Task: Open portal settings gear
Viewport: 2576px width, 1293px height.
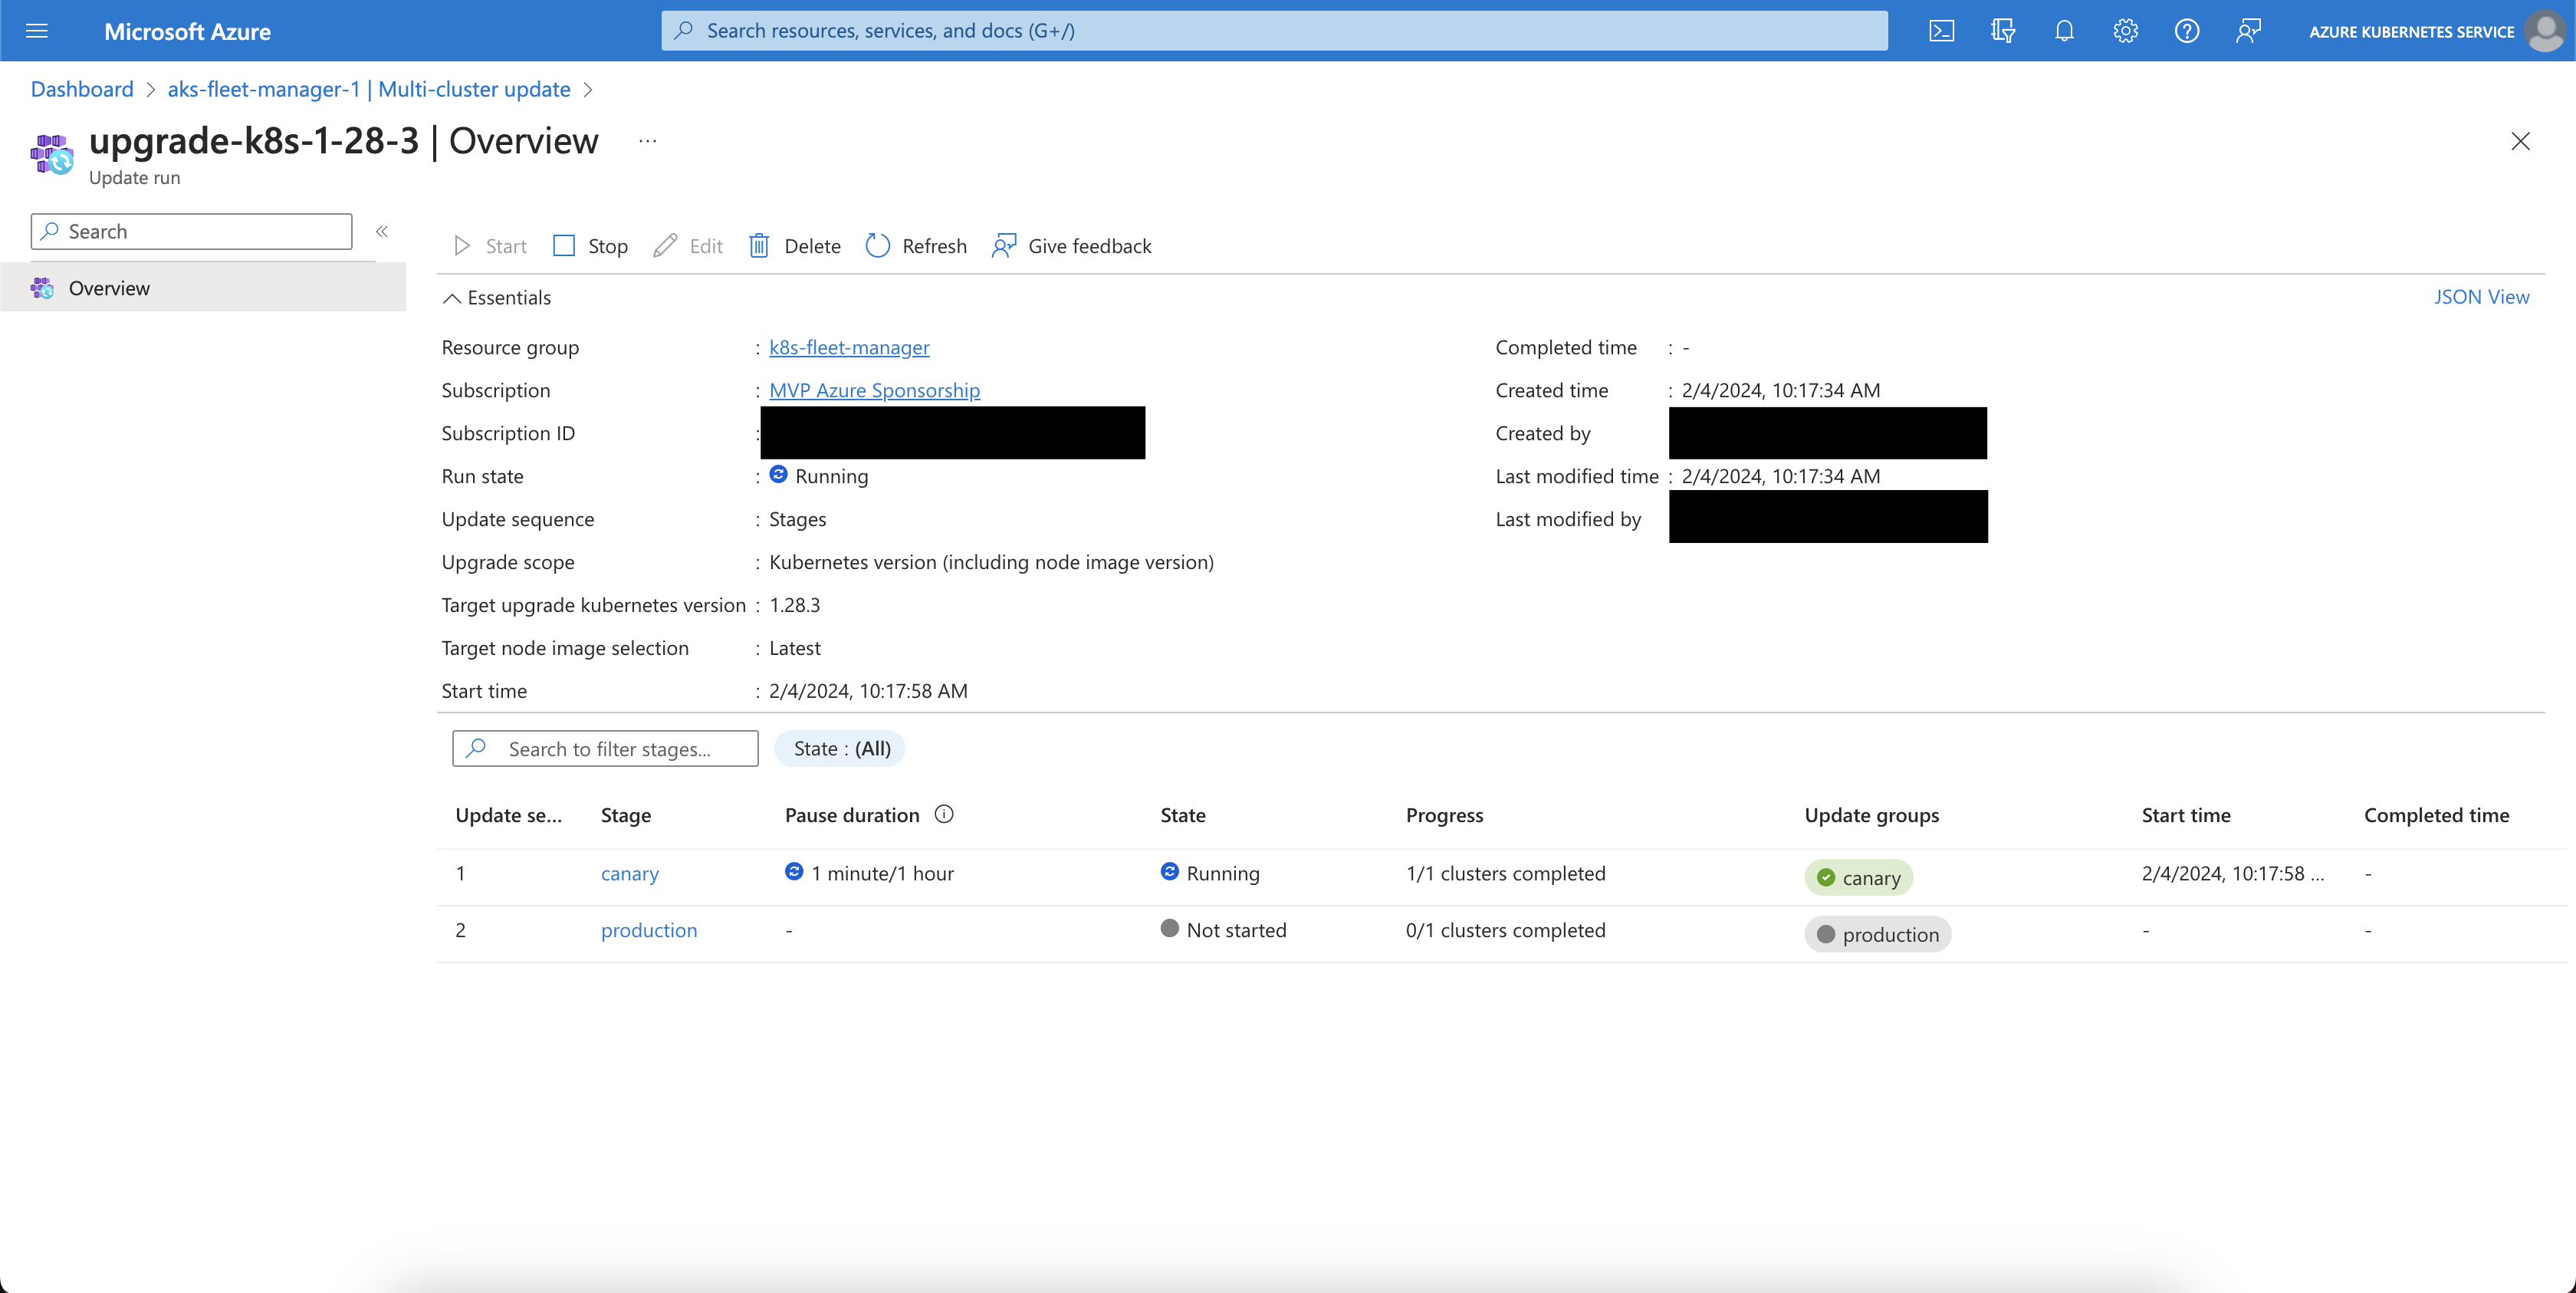Action: (2125, 31)
